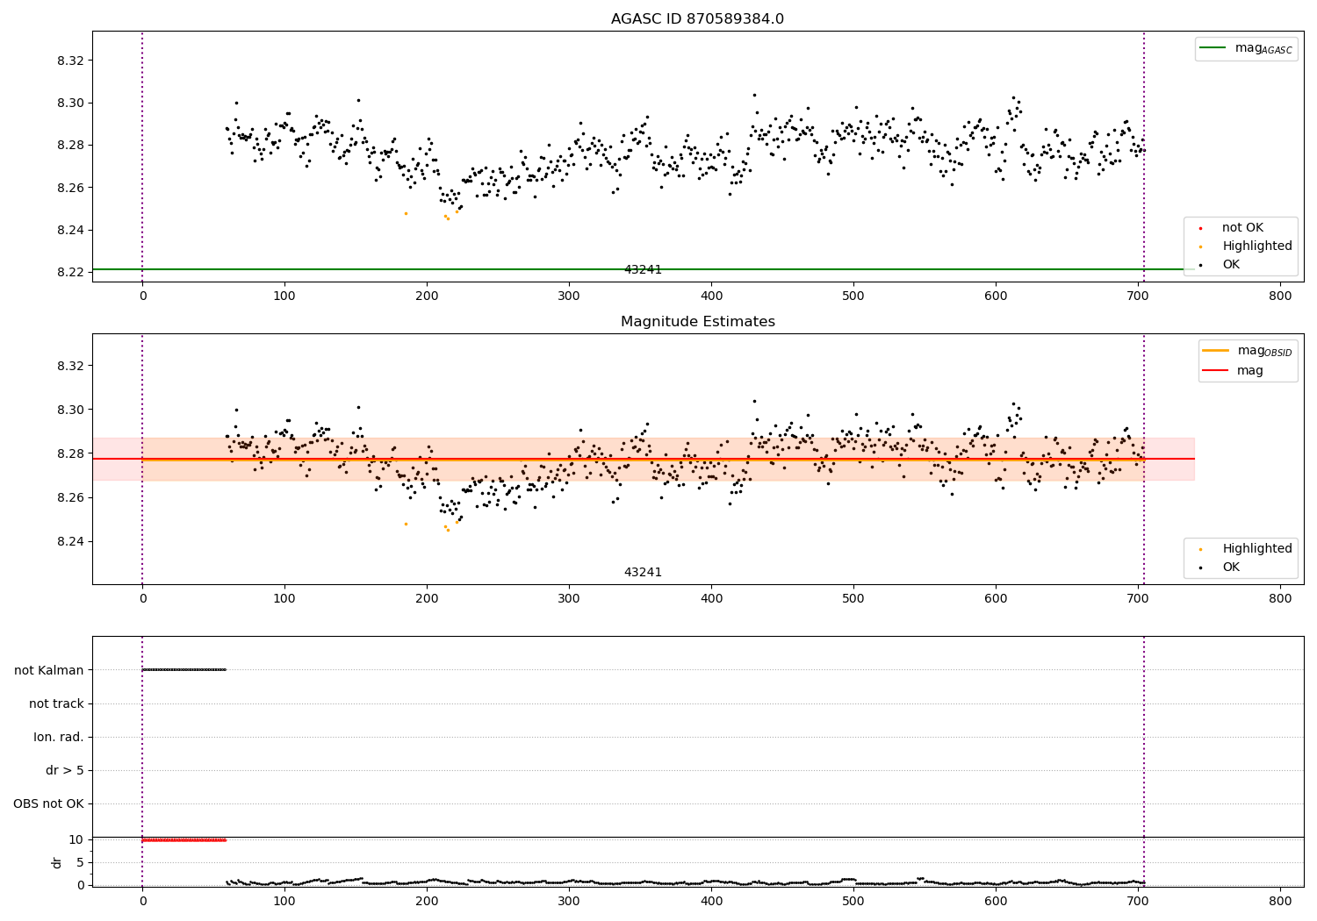
Task: Click the 'OBS not OK' row label
Action: [49, 804]
